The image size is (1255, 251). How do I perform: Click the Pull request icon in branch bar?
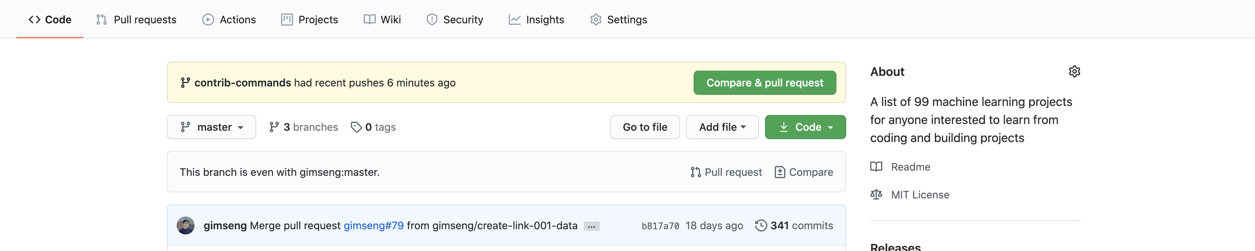click(x=695, y=172)
